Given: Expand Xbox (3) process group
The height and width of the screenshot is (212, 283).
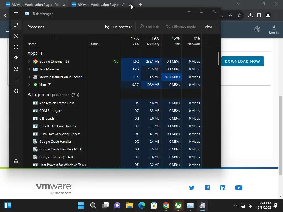Looking at the screenshot, I should [29, 85].
